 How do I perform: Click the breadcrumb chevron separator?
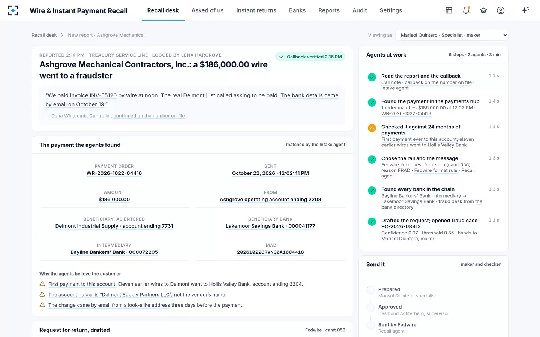pos(62,35)
